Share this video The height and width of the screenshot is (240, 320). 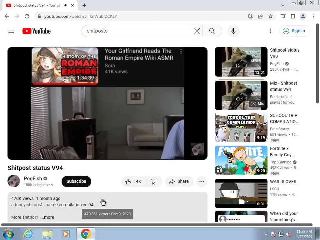[179, 182]
